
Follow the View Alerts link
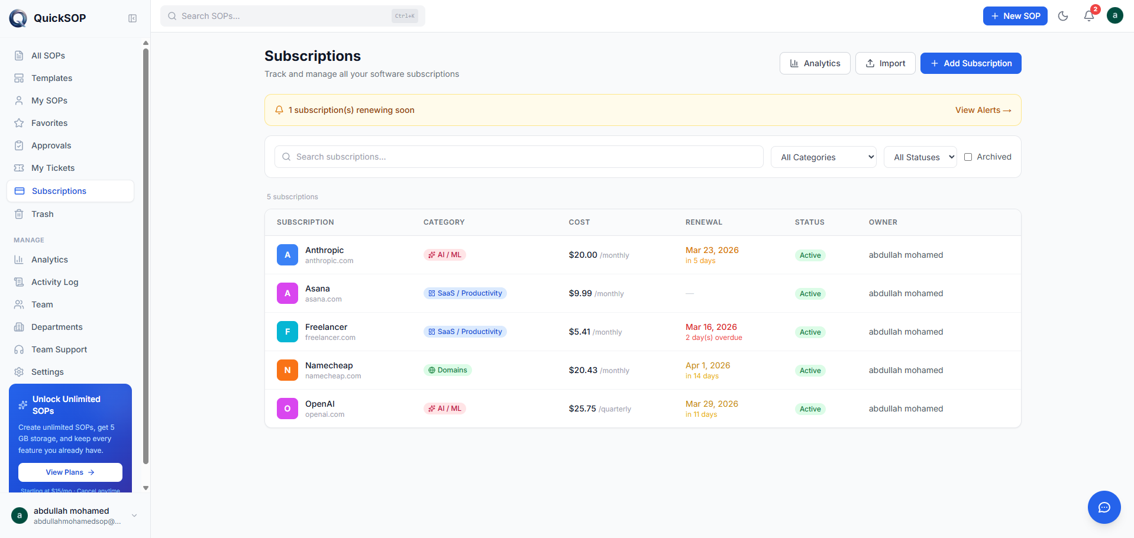tap(983, 110)
